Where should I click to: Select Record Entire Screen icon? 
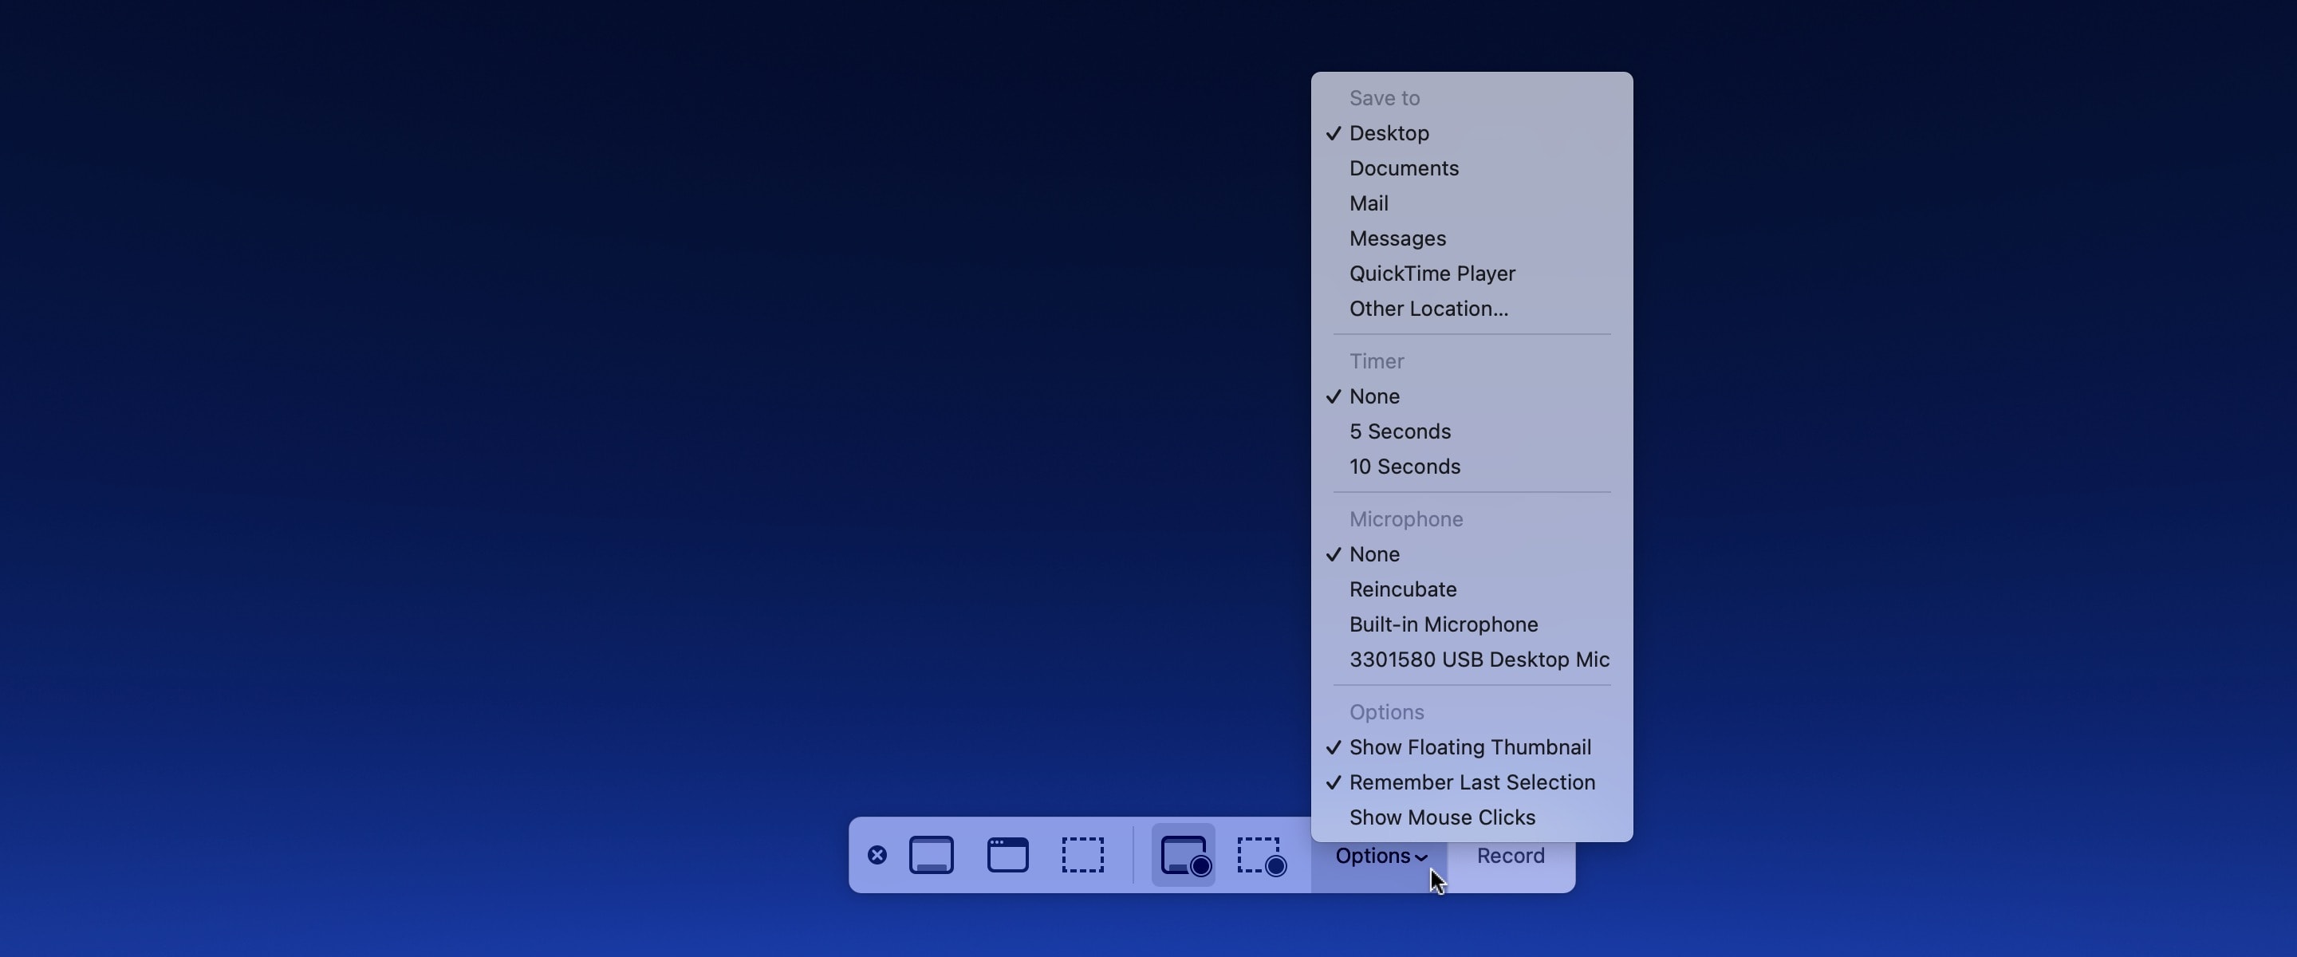(x=1184, y=856)
